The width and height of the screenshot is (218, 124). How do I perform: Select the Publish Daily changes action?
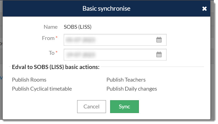coord(132,89)
